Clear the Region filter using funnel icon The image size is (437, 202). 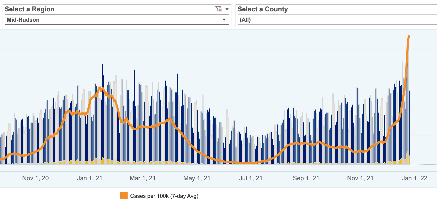(218, 9)
